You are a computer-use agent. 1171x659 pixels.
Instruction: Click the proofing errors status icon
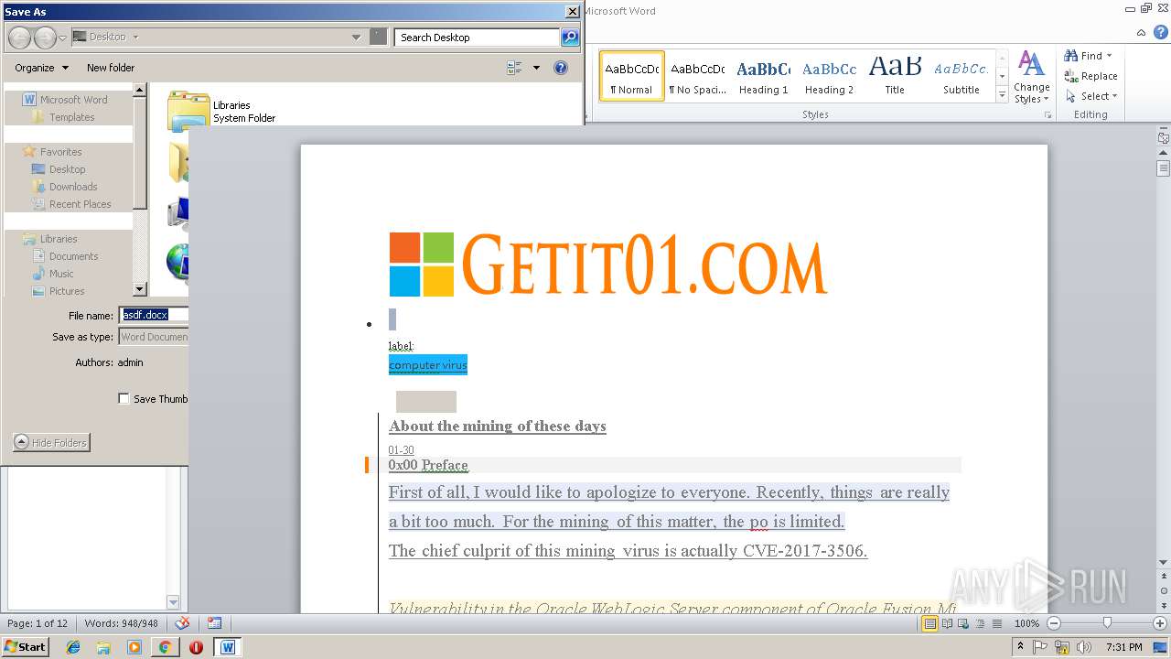point(182,623)
